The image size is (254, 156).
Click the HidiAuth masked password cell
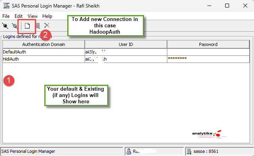[x=209, y=59]
